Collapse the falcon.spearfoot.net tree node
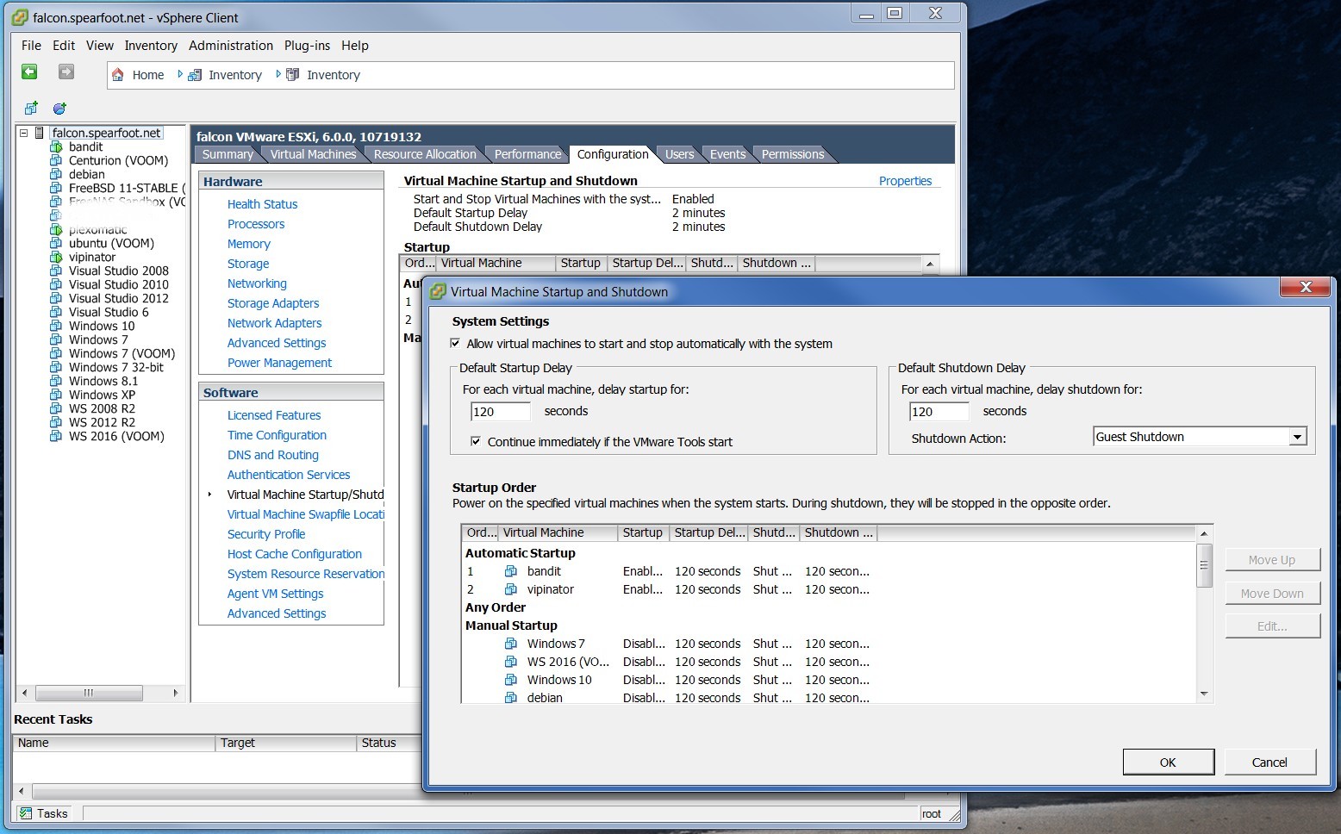1341x834 pixels. tap(24, 134)
